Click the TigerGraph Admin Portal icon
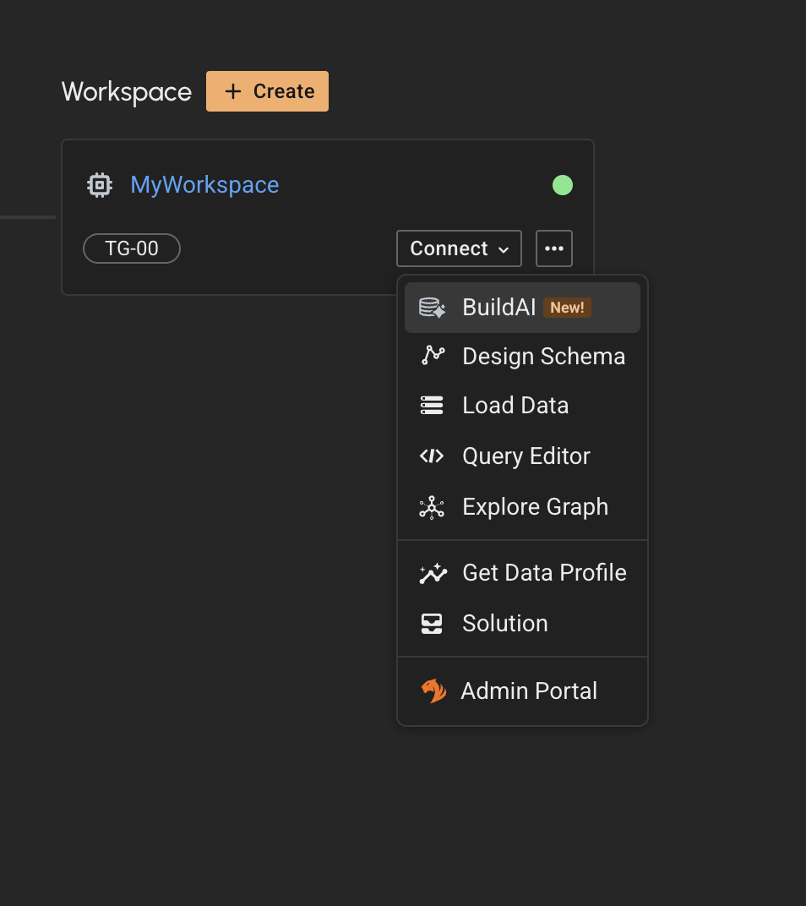The width and height of the screenshot is (806, 906). [433, 690]
